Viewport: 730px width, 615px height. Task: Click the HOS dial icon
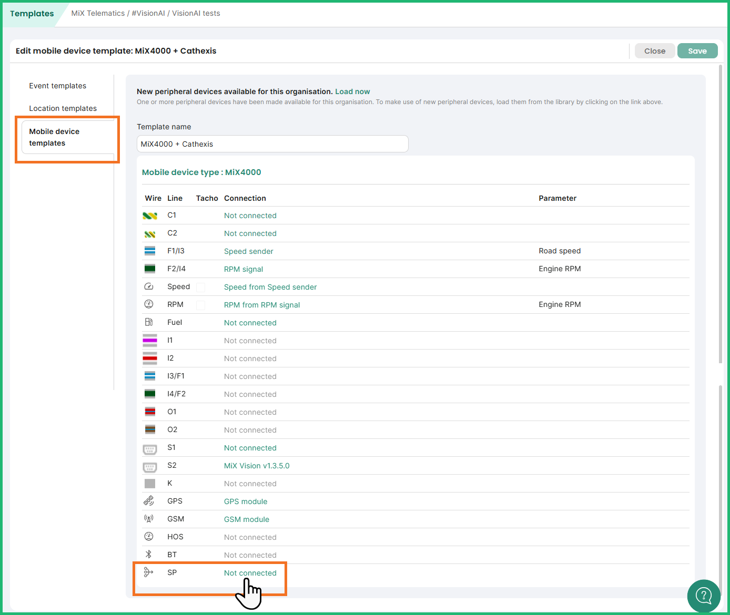pos(149,537)
